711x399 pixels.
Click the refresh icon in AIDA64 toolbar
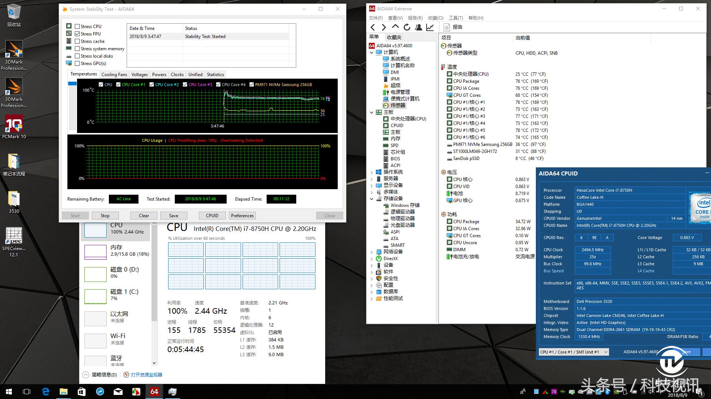406,27
